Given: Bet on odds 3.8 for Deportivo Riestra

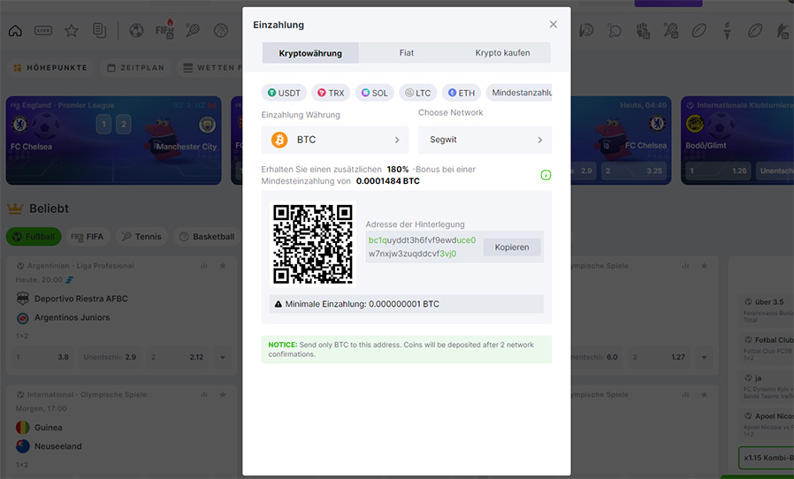Looking at the screenshot, I should click(42, 357).
